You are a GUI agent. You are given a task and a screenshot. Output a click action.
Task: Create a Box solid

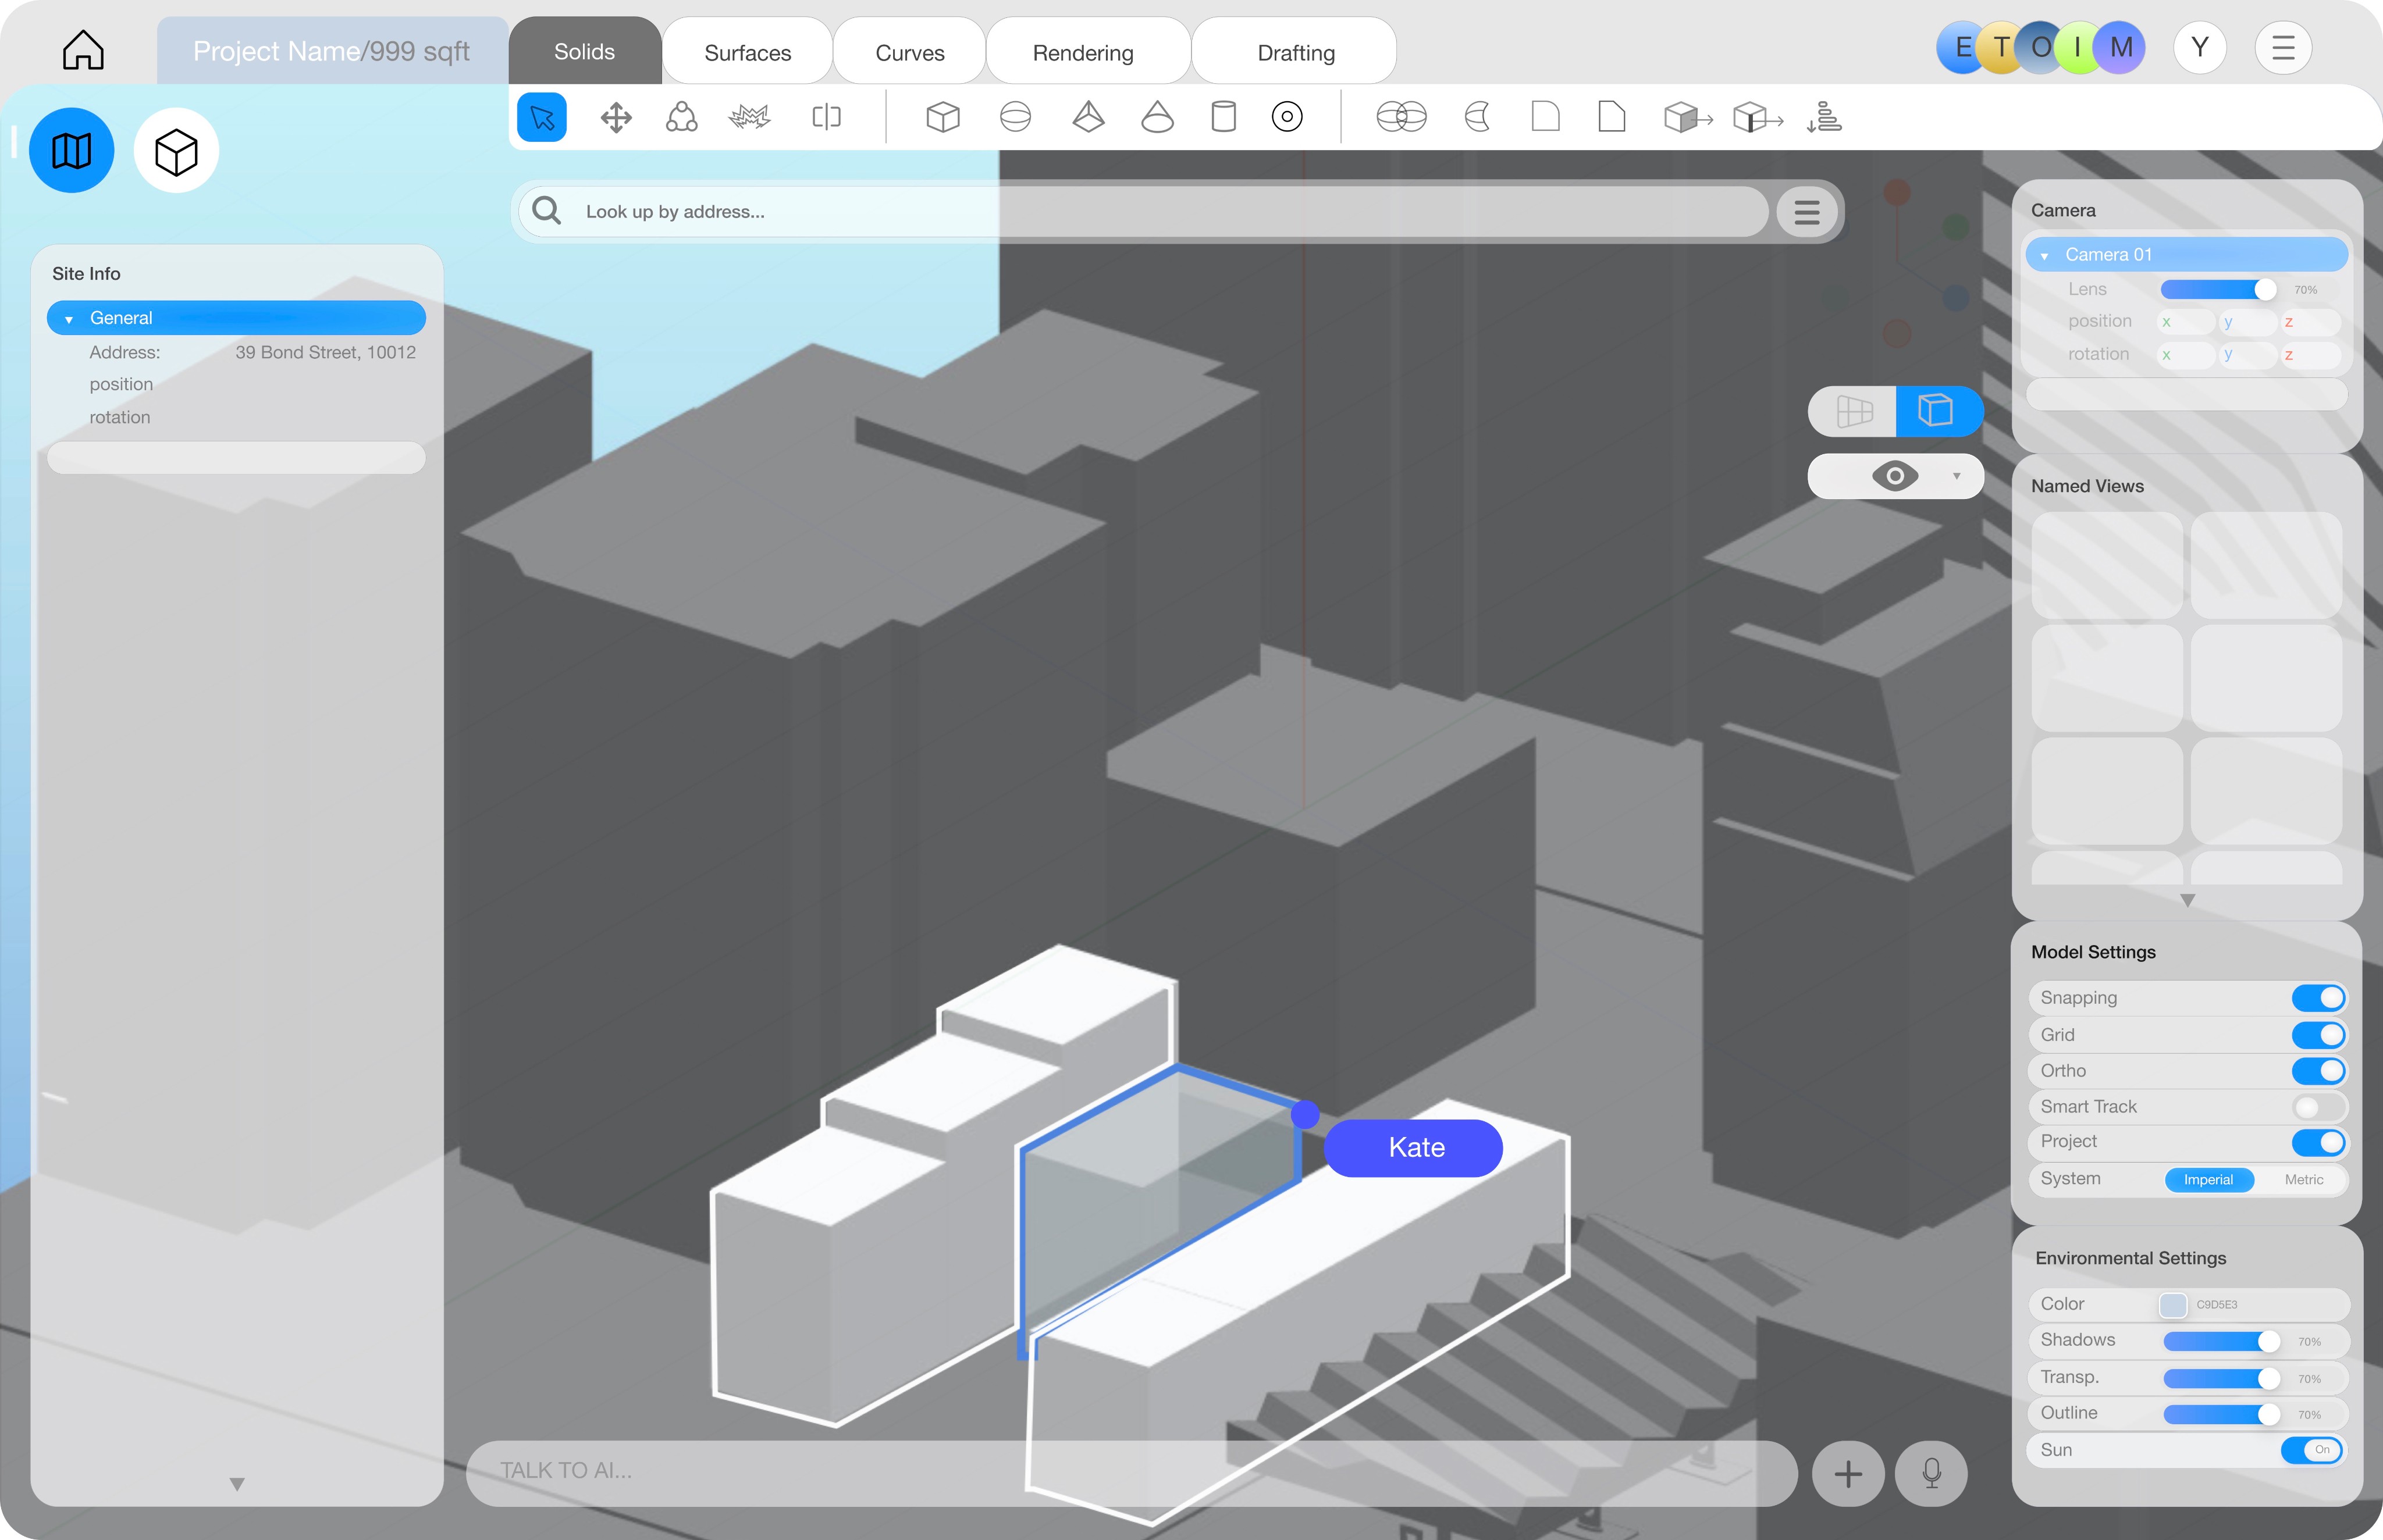click(942, 118)
